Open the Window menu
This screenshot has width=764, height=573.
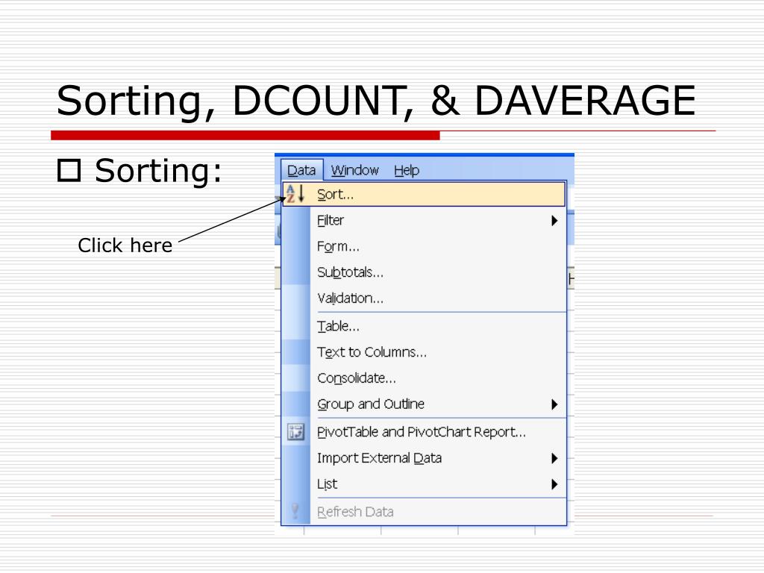click(x=354, y=170)
